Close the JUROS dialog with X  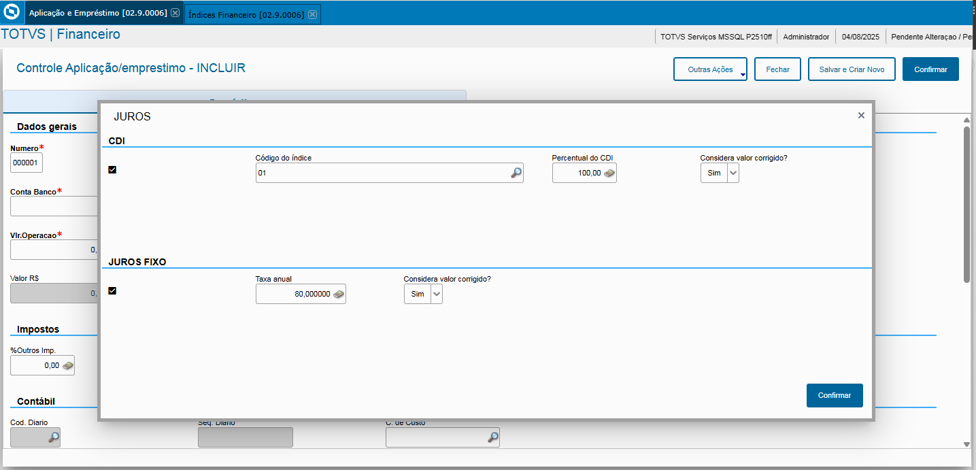click(861, 116)
